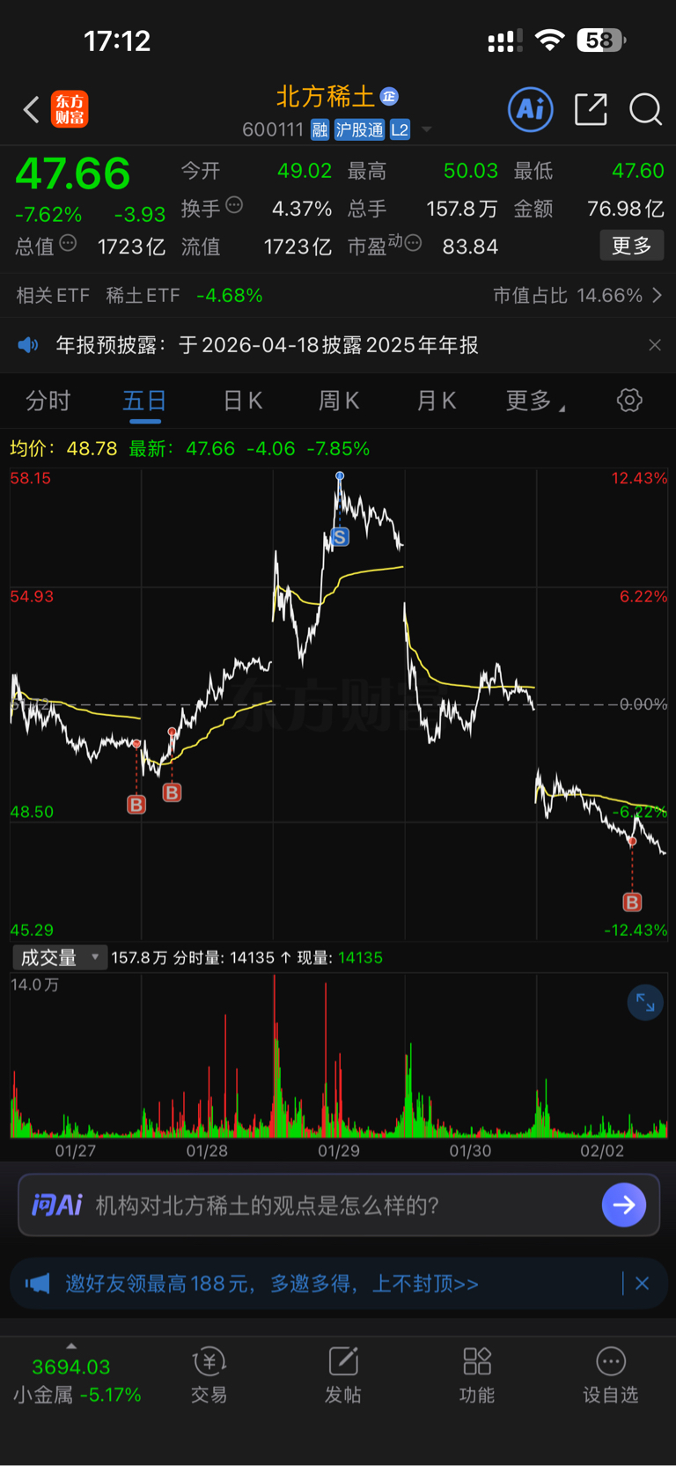The height and width of the screenshot is (1466, 676).
Task: Switch to the 月K tab
Action: point(437,401)
